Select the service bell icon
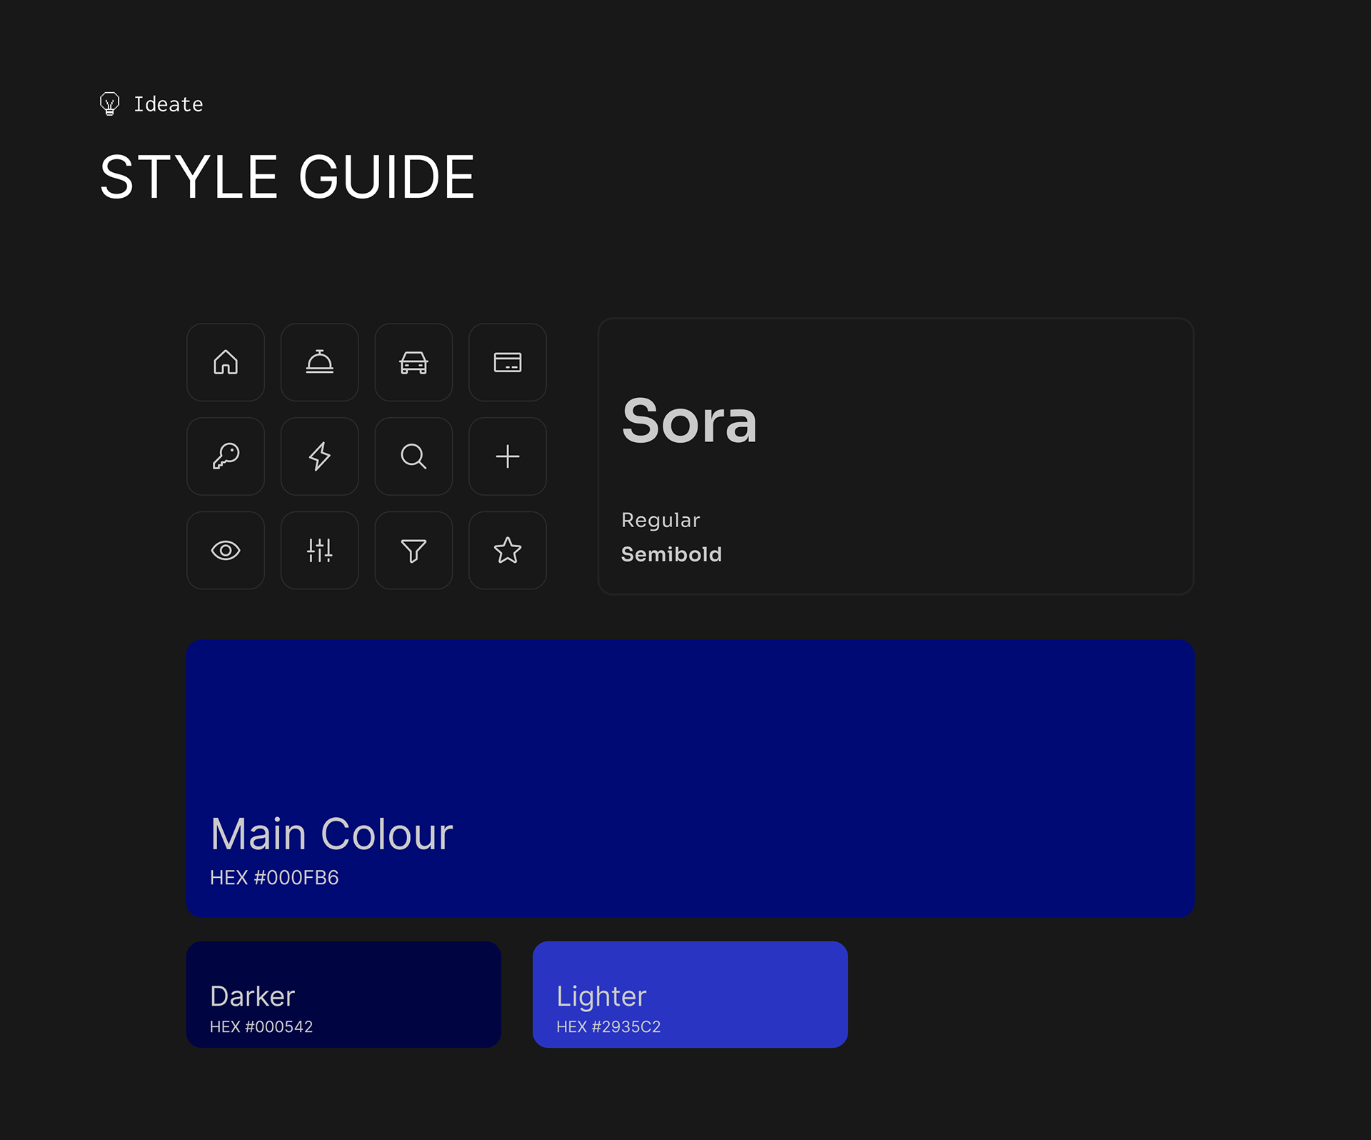Screen dimensions: 1371x1140 point(319,362)
